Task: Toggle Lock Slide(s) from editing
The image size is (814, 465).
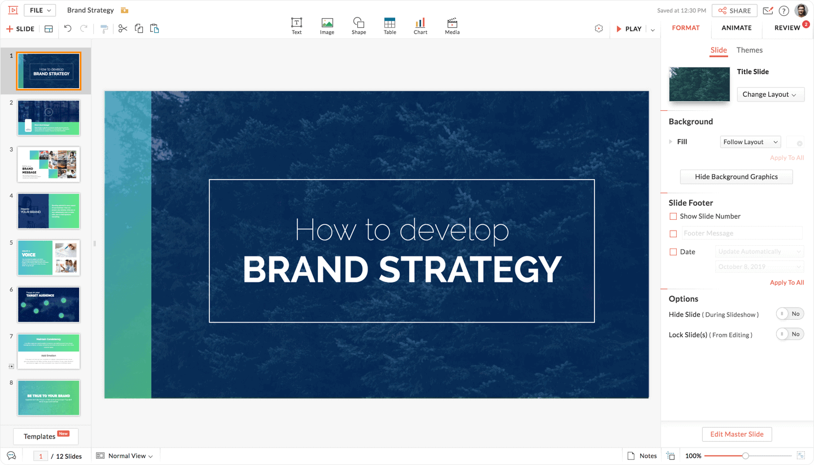Action: tap(789, 333)
